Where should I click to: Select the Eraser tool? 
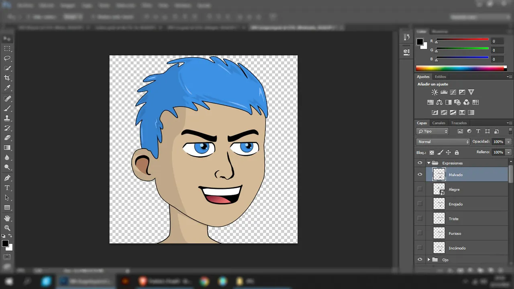pyautogui.click(x=7, y=138)
